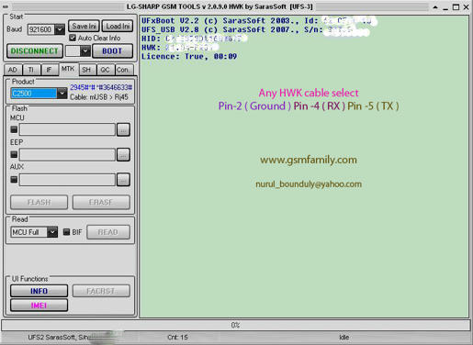The height and width of the screenshot is (345, 473).
Task: Open the MCU Full read mode dropdown
Action: pos(52,232)
